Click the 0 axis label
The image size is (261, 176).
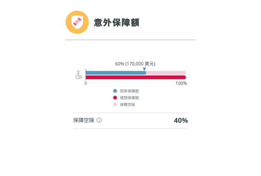(x=86, y=83)
